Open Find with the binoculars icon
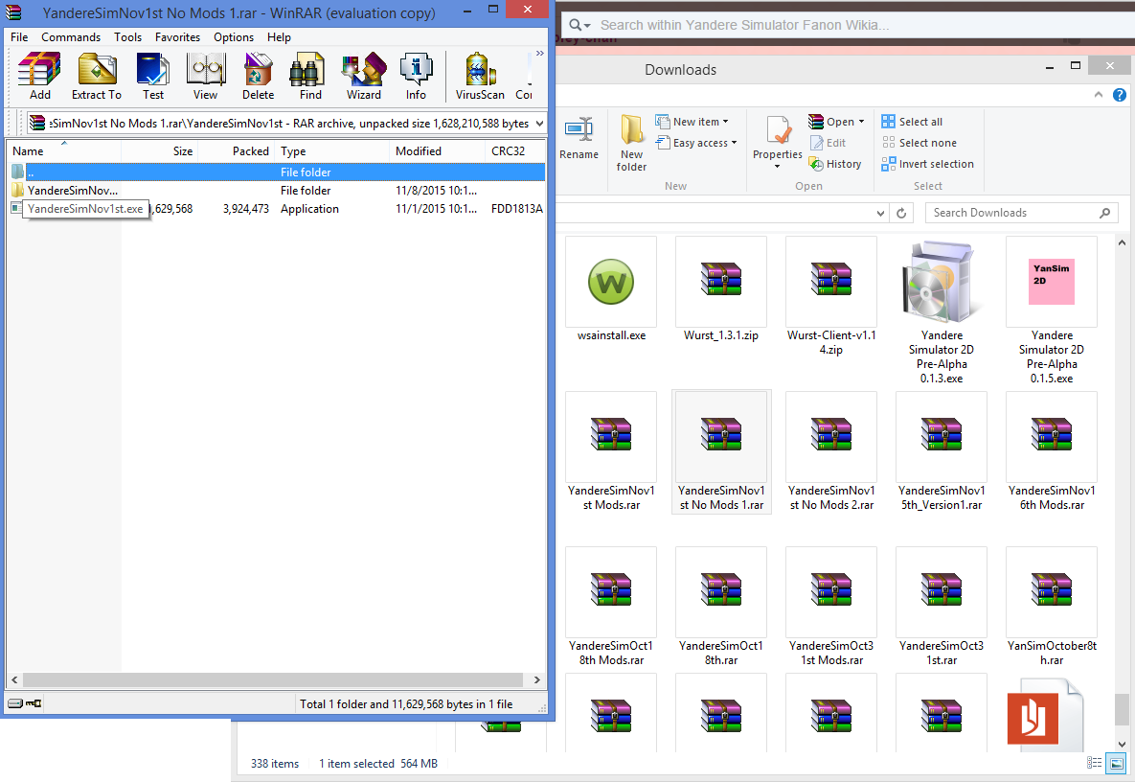 tap(310, 76)
